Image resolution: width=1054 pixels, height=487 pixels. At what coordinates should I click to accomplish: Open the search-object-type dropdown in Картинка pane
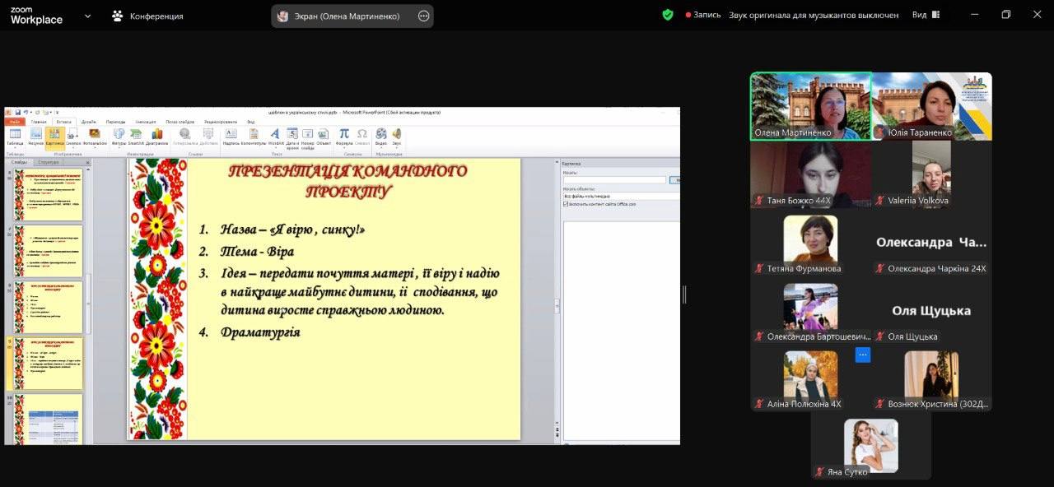tap(622, 197)
